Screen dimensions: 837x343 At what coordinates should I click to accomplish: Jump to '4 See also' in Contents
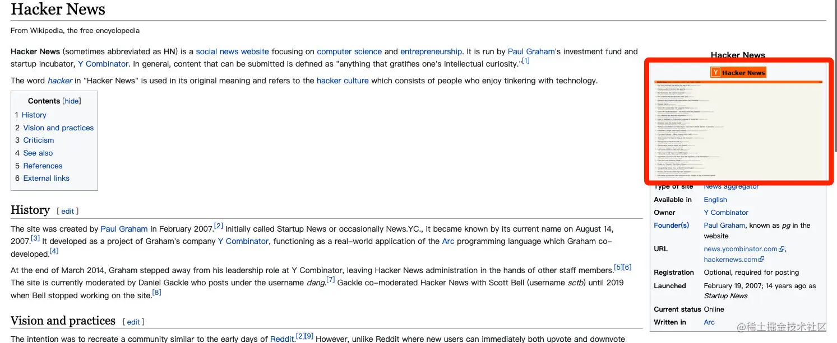click(x=34, y=153)
